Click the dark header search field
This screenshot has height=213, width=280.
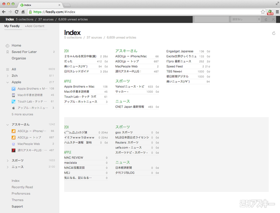point(211,19)
